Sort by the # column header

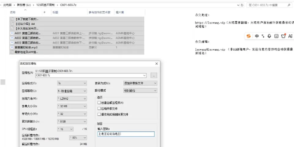point(45,12)
